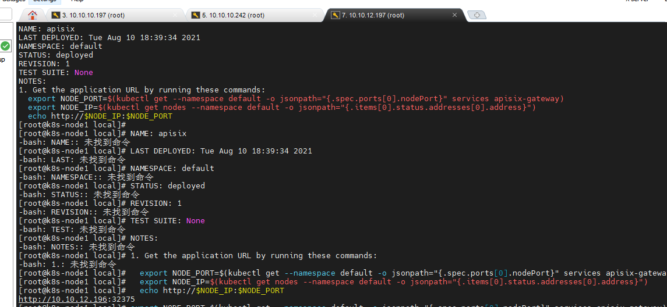
Task: Close the 7. 10.10.12.197 session tab
Action: point(454,15)
